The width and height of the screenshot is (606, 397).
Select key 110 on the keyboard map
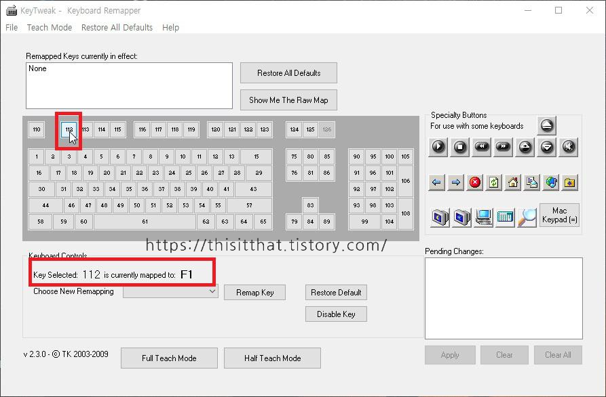(x=37, y=129)
